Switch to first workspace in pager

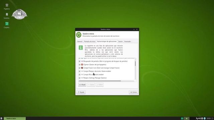tap(182, 119)
